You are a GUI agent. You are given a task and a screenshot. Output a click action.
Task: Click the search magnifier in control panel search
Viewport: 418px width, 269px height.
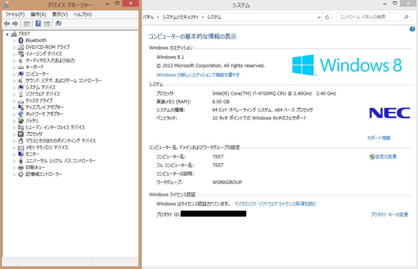coord(406,17)
